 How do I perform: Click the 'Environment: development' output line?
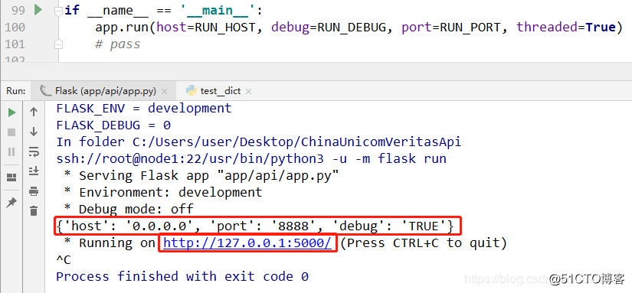(x=163, y=192)
